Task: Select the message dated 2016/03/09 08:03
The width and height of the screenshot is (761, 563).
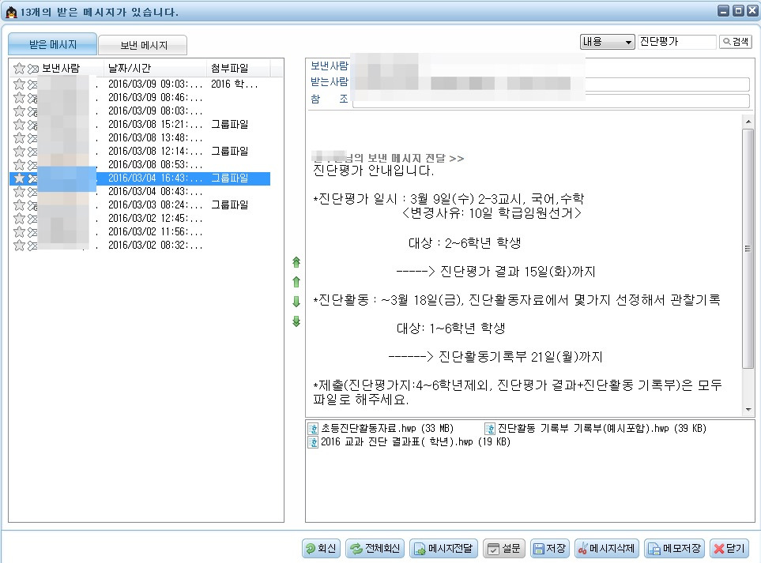Action: tap(140, 111)
